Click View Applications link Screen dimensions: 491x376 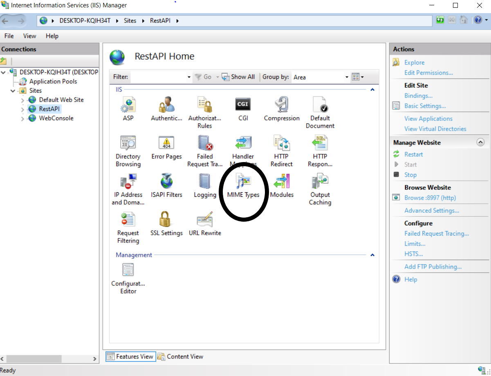click(x=428, y=119)
